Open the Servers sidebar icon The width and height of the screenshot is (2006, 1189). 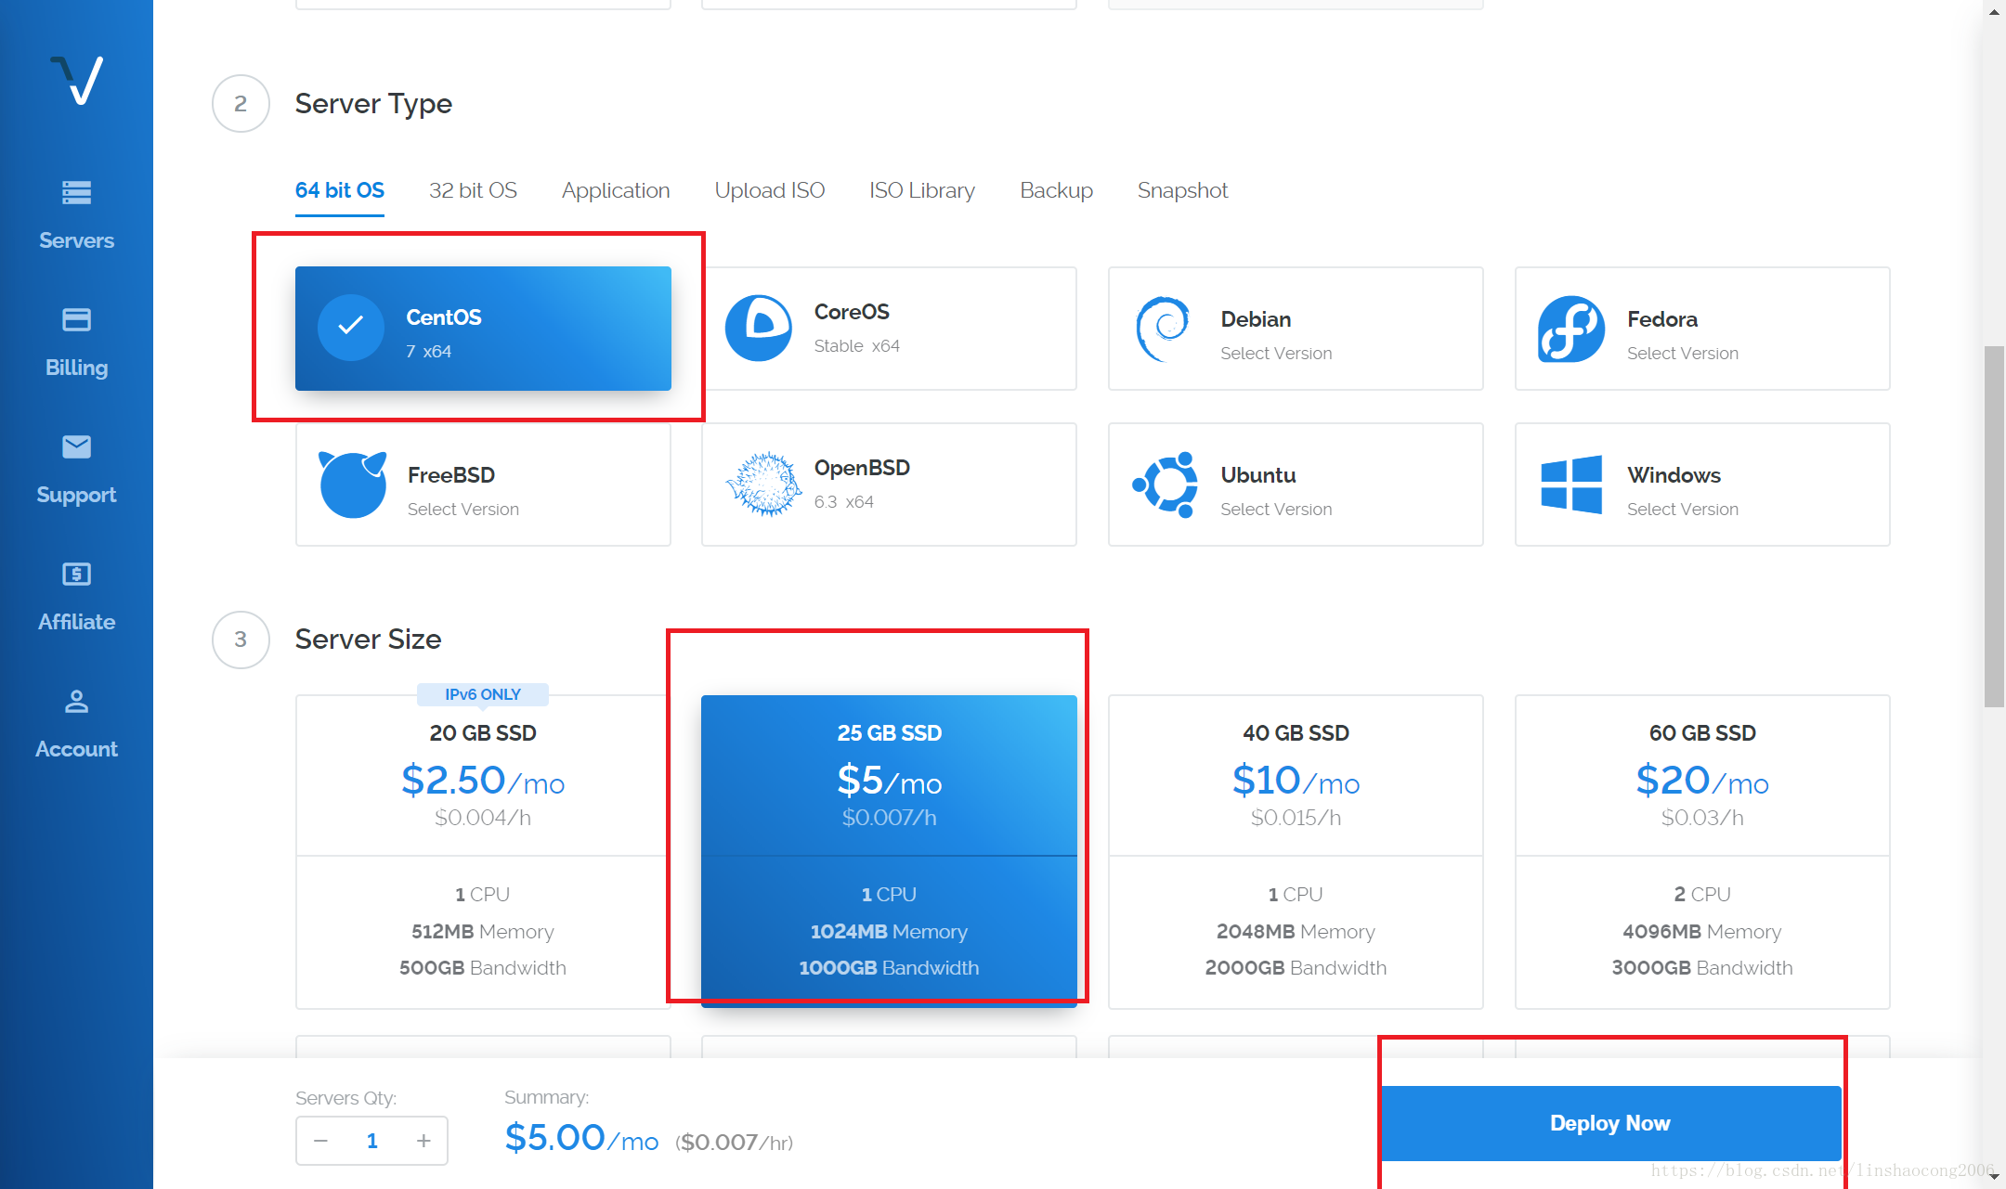tap(76, 193)
